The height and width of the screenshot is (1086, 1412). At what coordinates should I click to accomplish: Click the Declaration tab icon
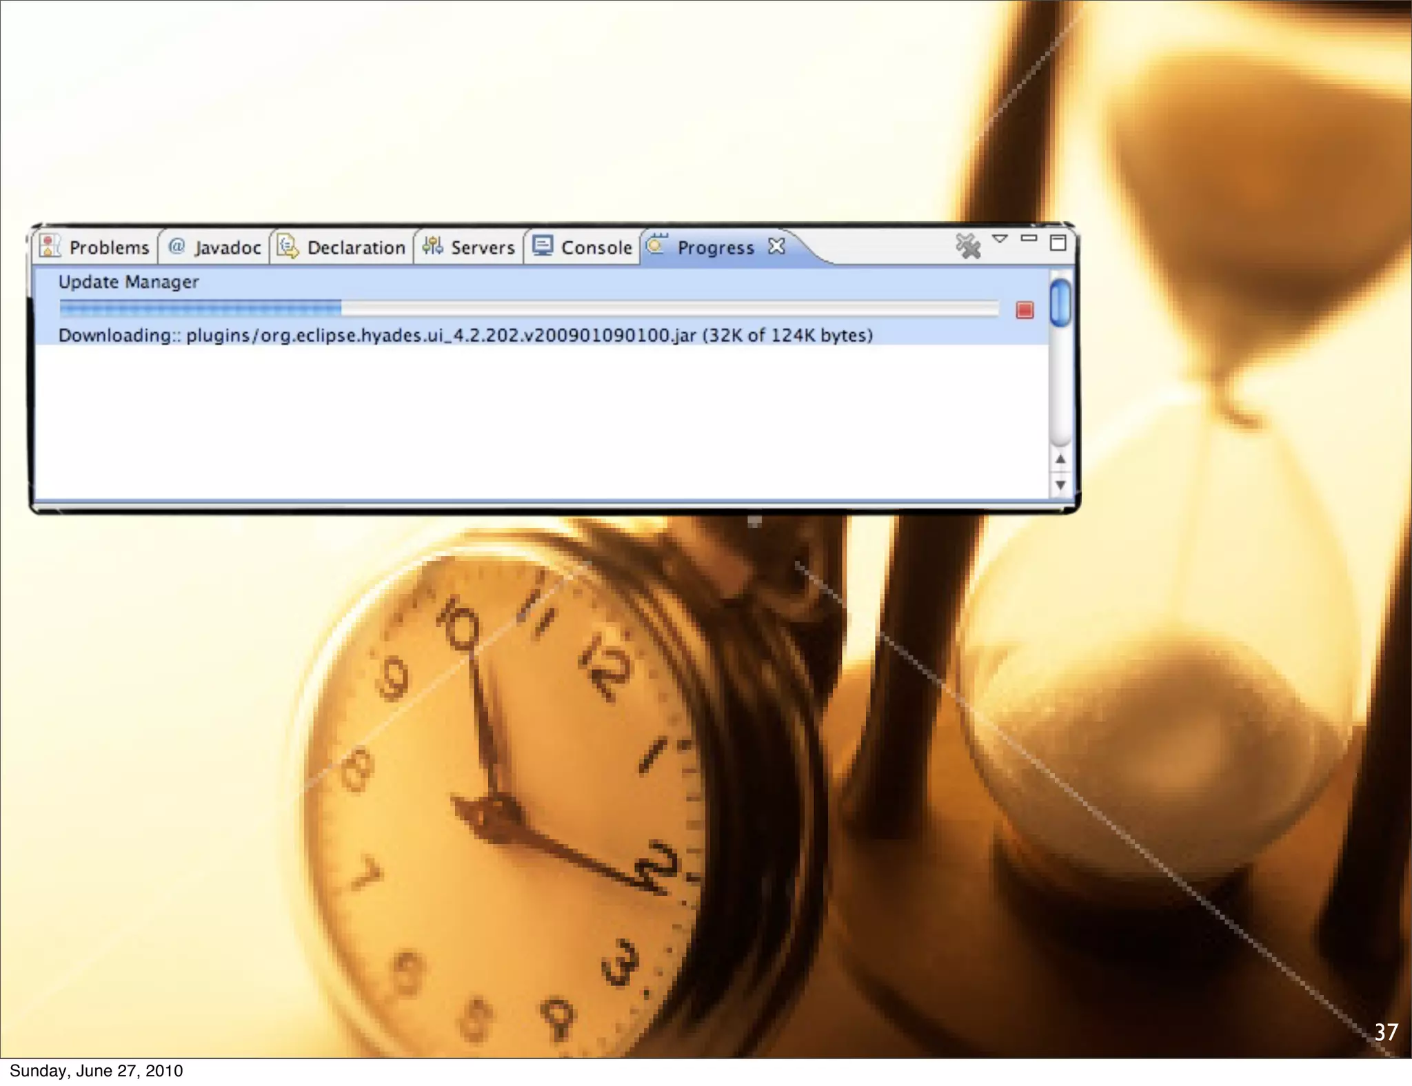(x=288, y=246)
